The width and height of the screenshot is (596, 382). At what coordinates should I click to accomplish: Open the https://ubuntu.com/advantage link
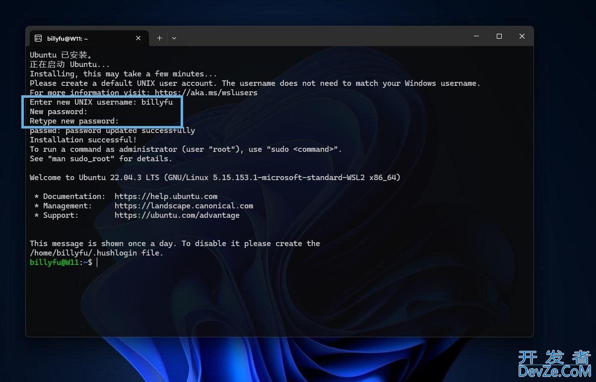click(177, 215)
